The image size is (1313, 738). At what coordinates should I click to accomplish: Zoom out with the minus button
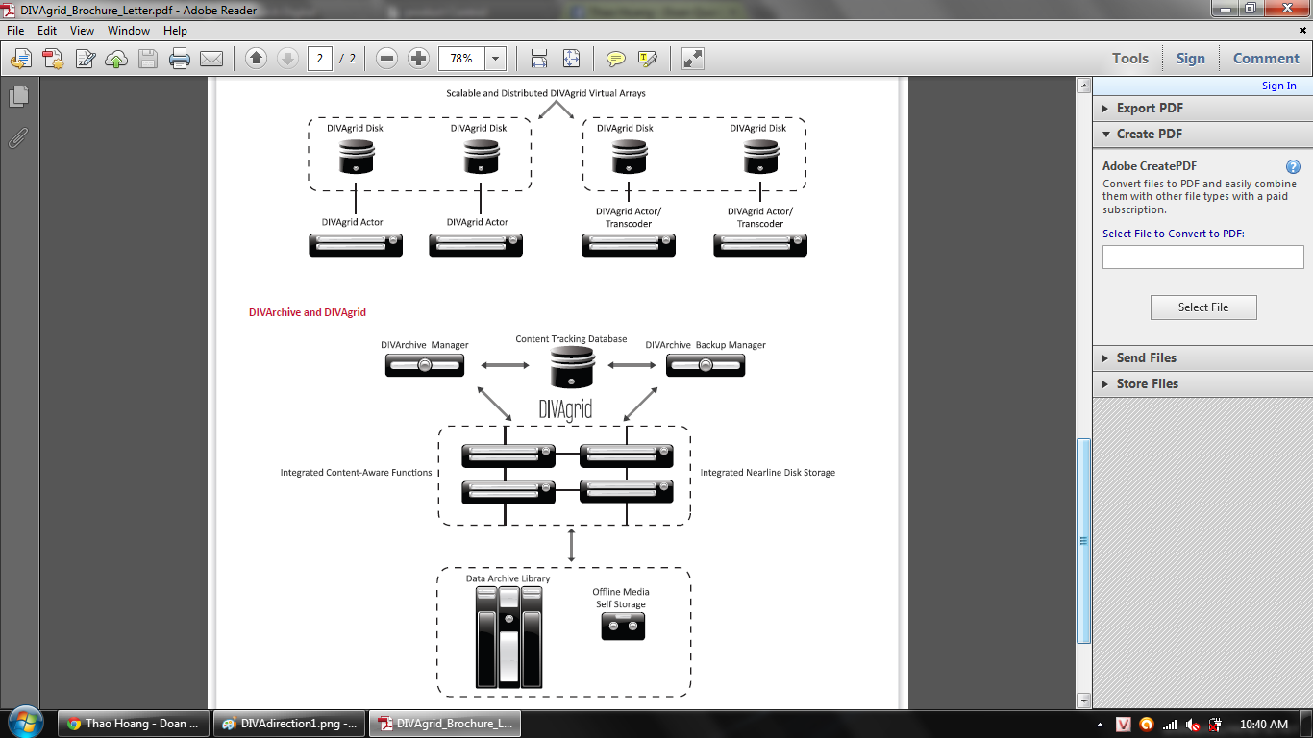(387, 59)
